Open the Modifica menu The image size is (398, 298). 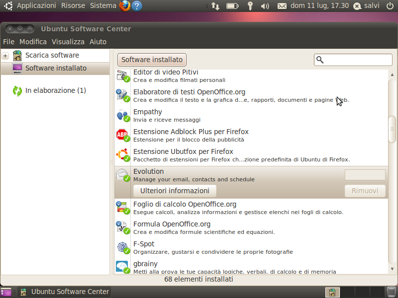coord(33,42)
